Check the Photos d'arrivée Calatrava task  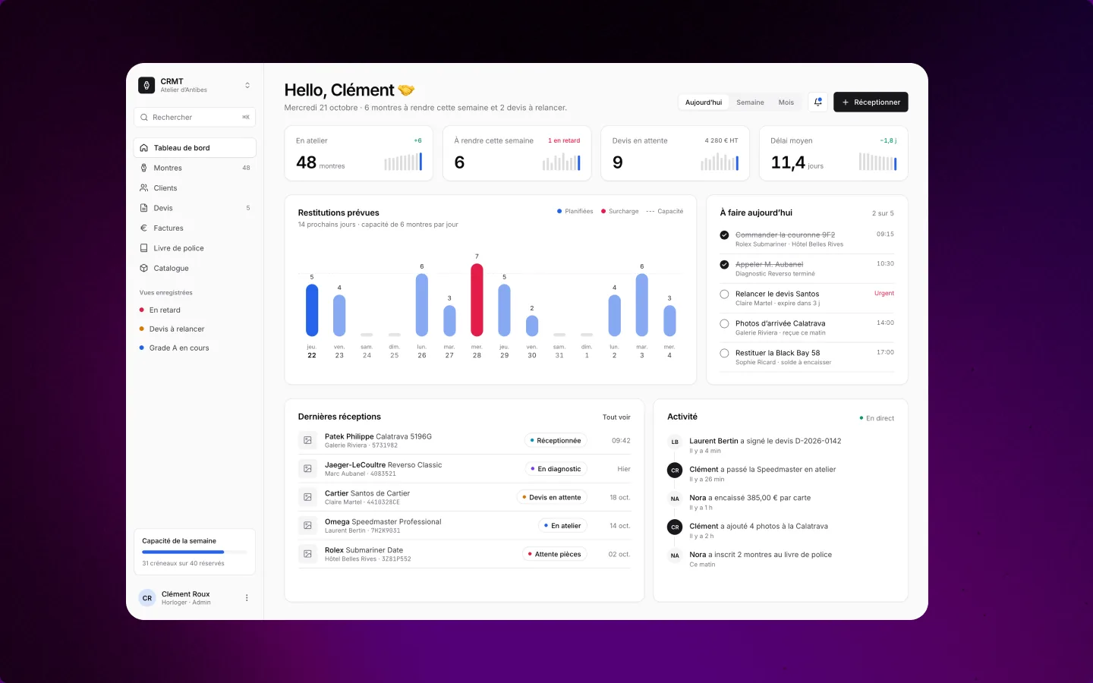[x=724, y=324]
